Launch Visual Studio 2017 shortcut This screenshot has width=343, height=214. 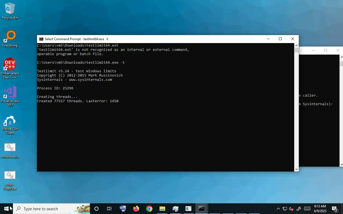[10, 96]
